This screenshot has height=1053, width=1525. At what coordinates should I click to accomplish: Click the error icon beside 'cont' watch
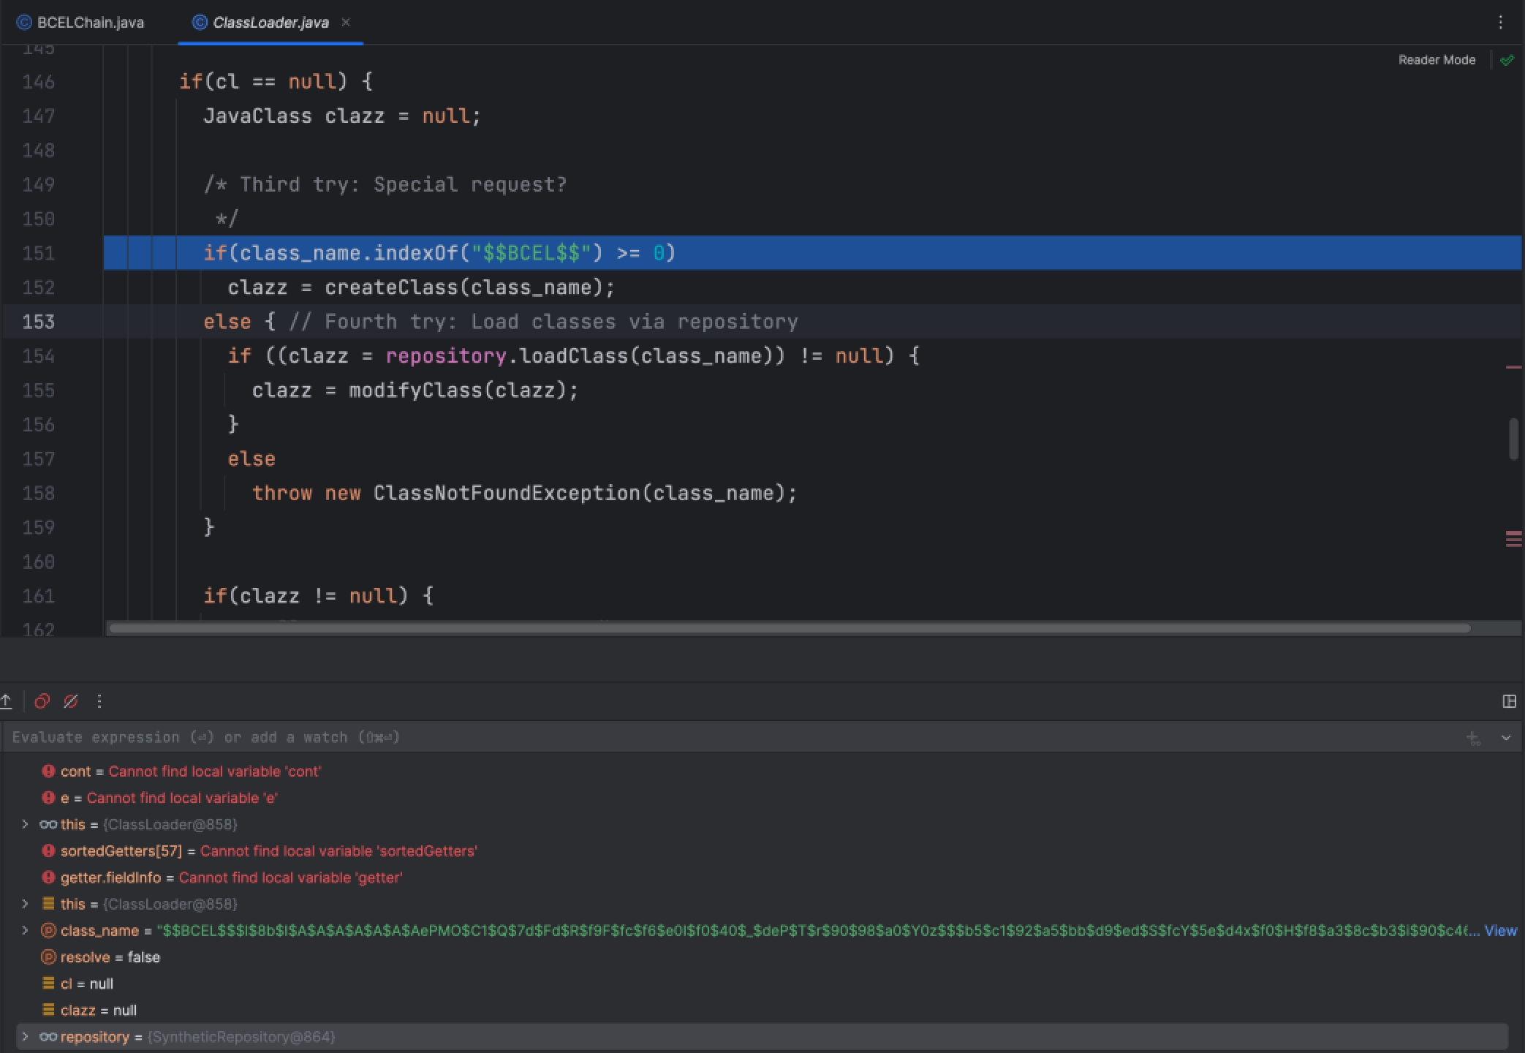point(48,771)
